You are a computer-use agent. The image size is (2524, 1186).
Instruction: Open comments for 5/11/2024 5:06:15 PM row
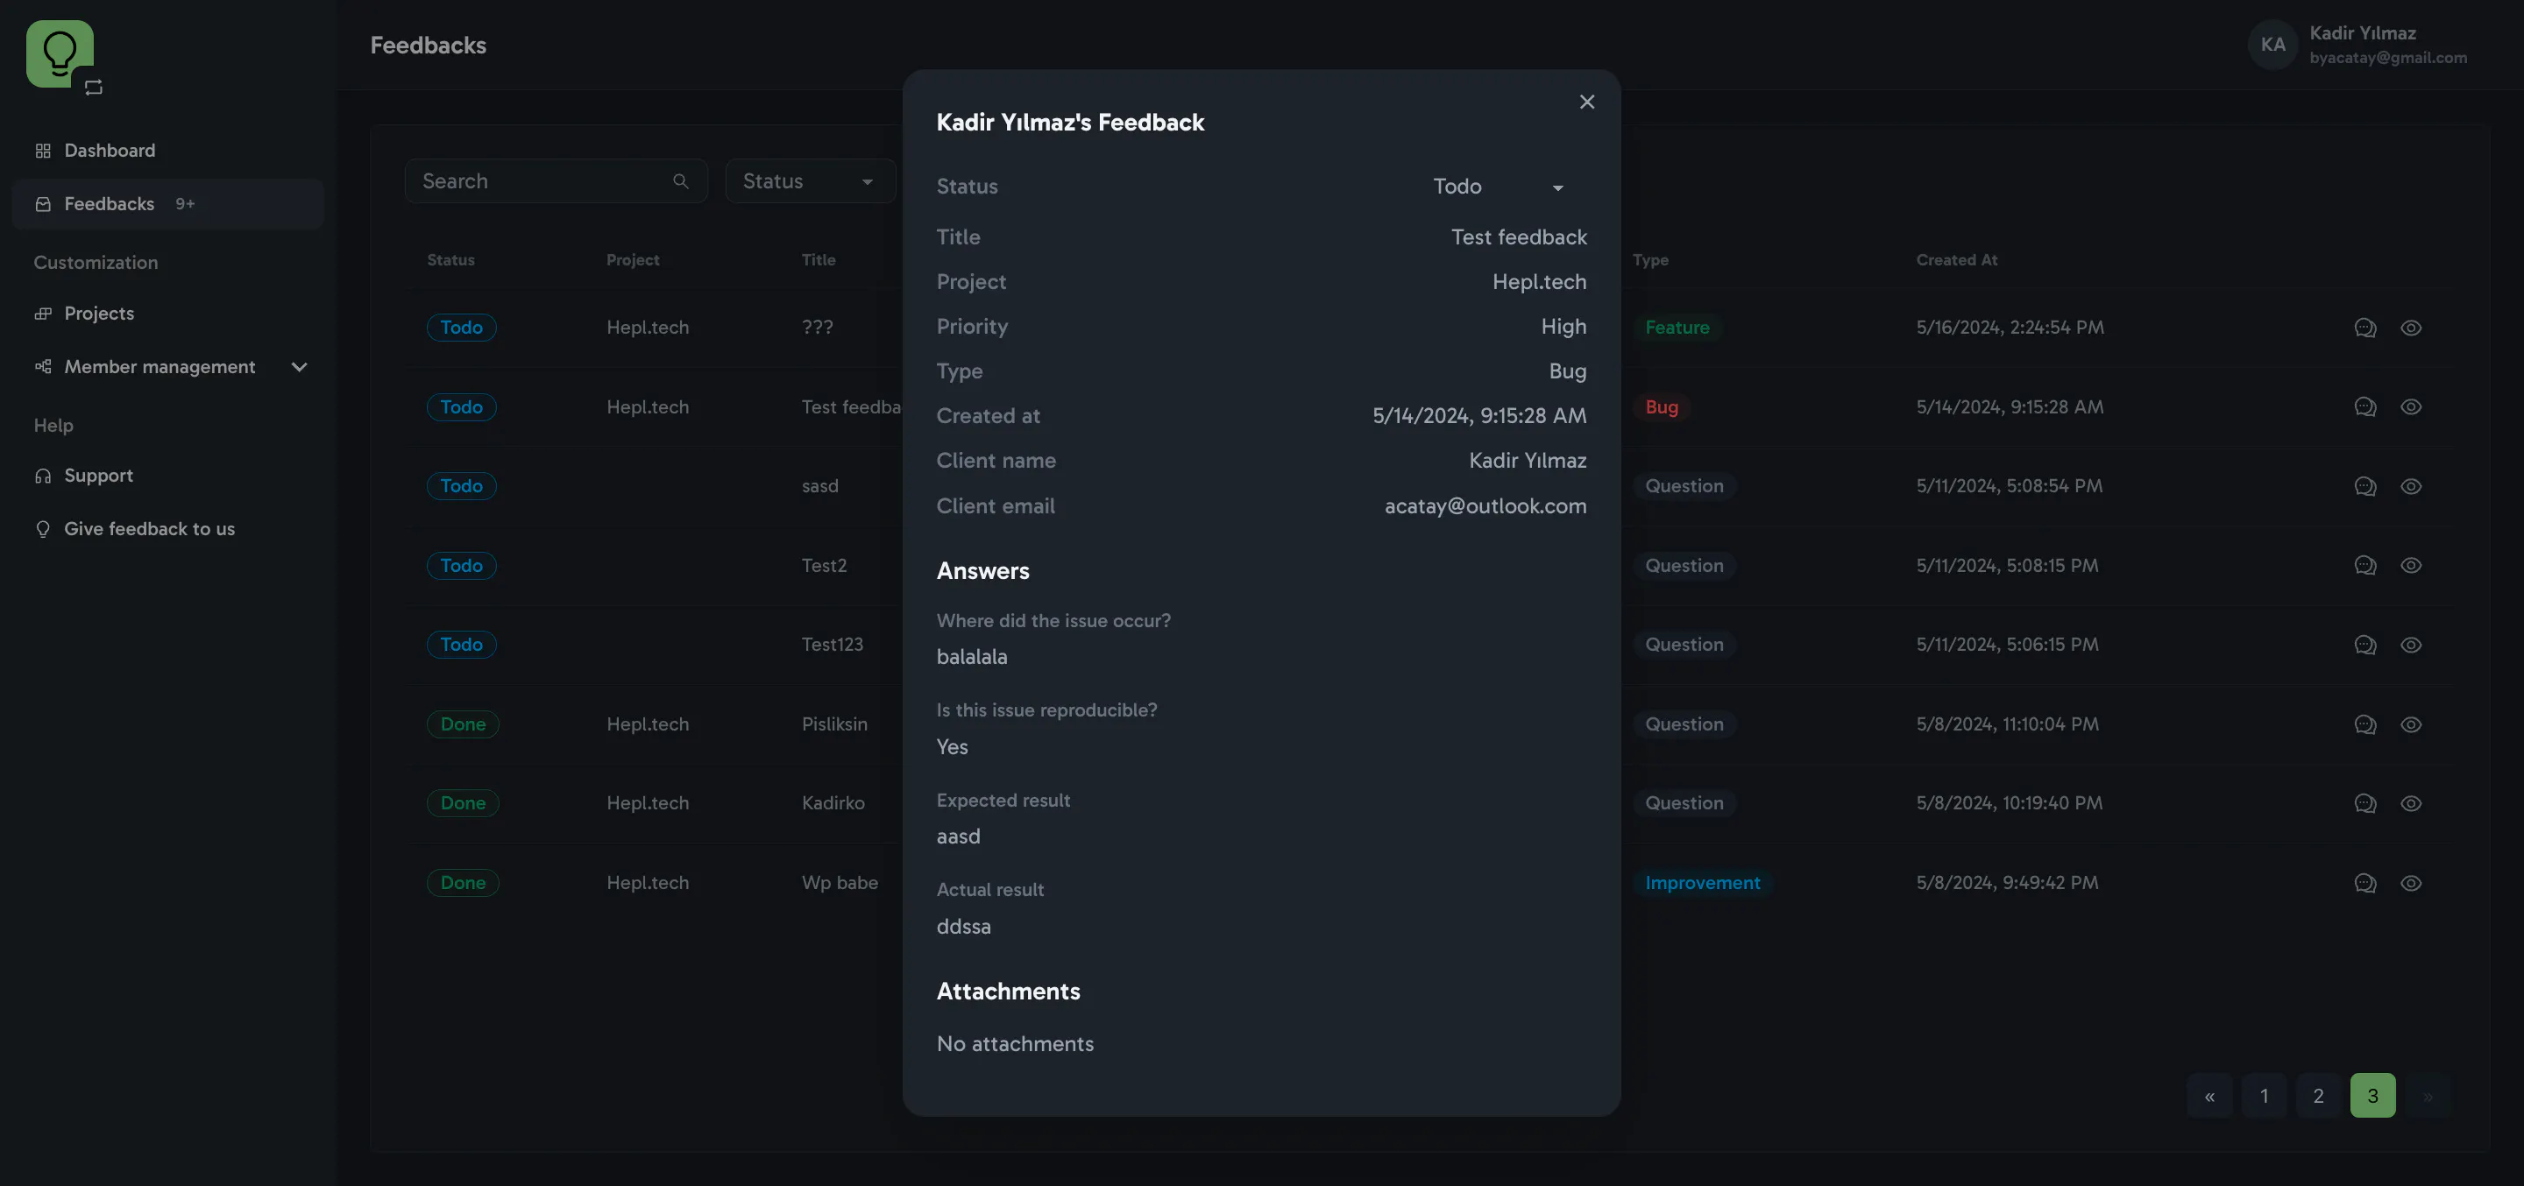tap(2364, 646)
